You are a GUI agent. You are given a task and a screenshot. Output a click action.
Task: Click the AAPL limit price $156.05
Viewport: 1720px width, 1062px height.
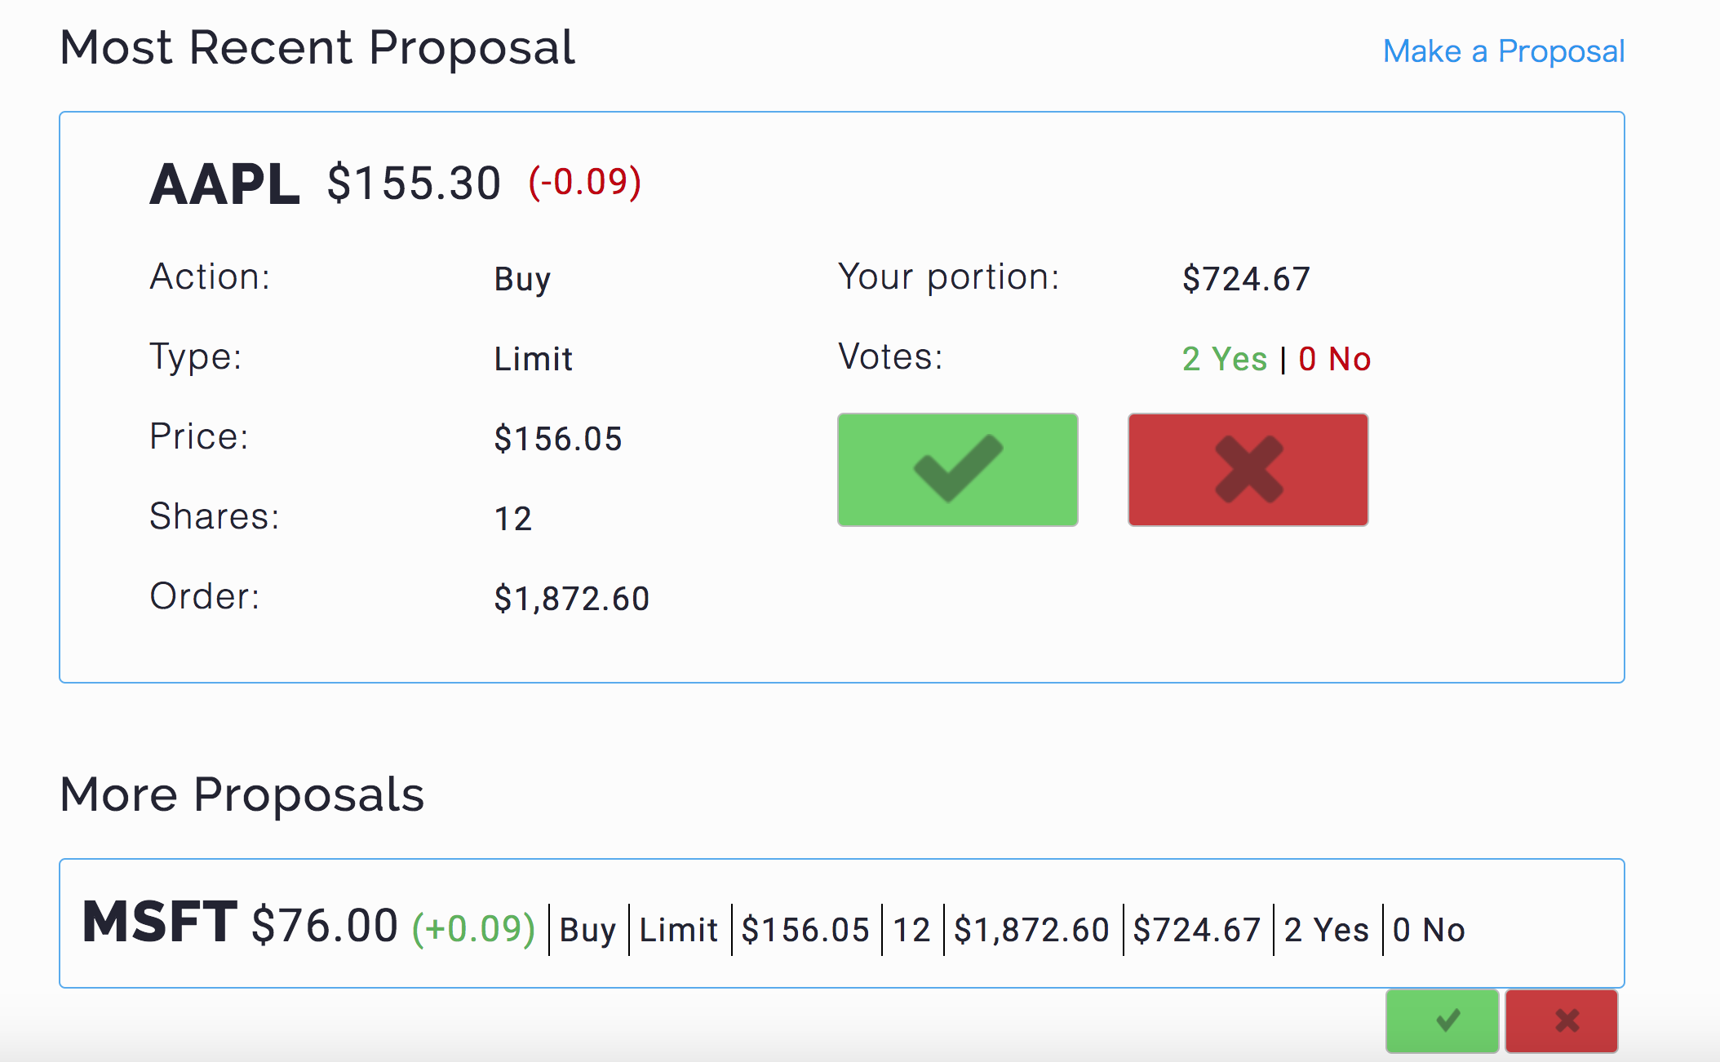(x=558, y=439)
